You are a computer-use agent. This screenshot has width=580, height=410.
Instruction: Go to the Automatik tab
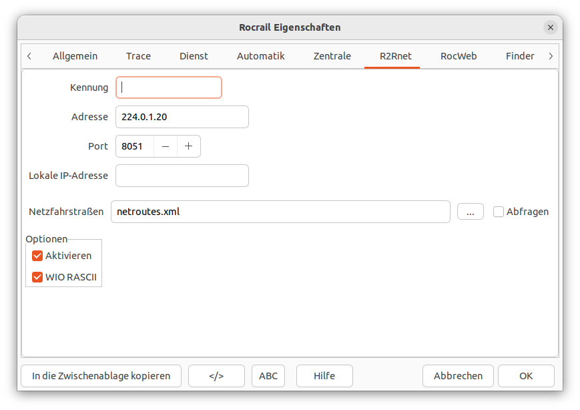[x=261, y=56]
